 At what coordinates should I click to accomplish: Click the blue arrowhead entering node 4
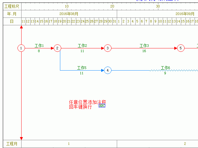102,70
